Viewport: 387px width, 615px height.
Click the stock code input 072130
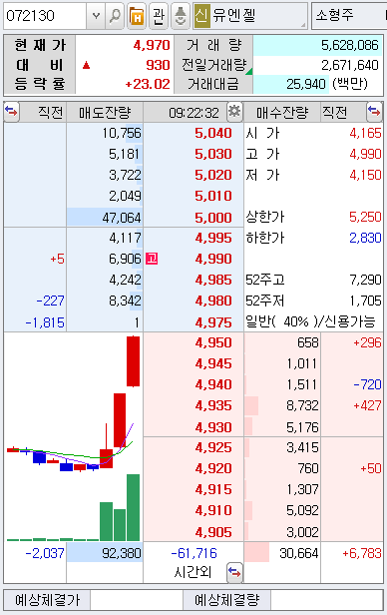(x=45, y=16)
